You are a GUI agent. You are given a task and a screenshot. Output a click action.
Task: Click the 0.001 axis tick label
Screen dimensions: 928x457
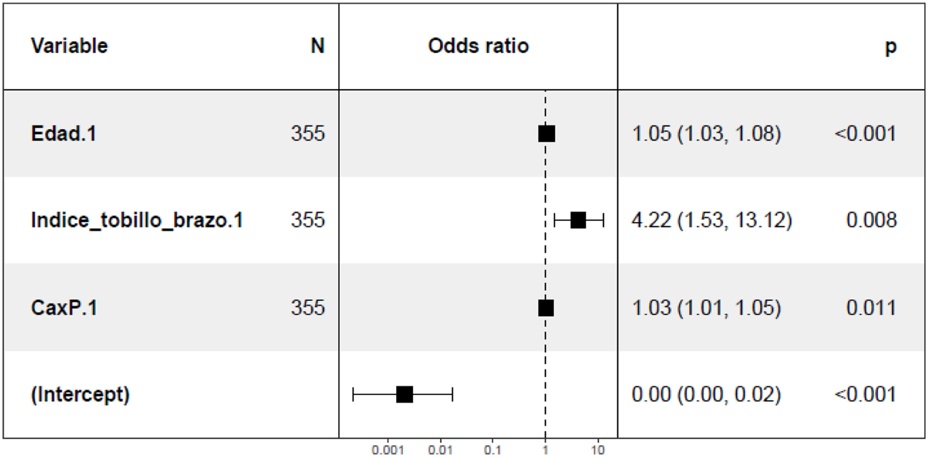coord(388,450)
